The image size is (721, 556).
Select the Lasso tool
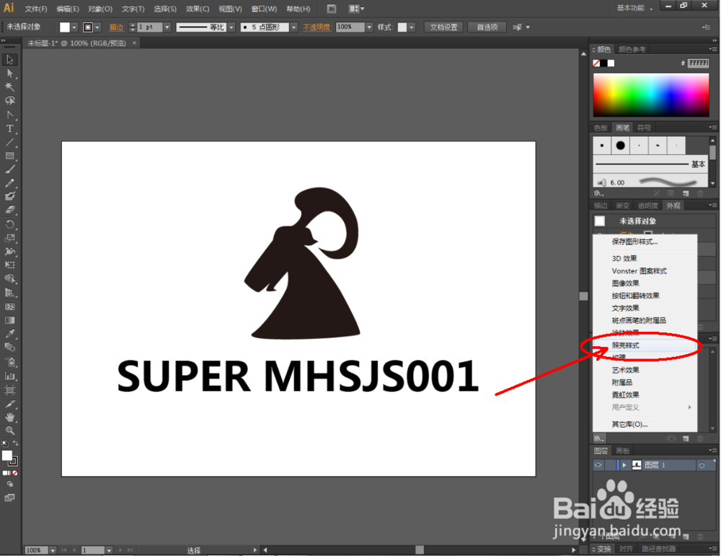tap(9, 101)
